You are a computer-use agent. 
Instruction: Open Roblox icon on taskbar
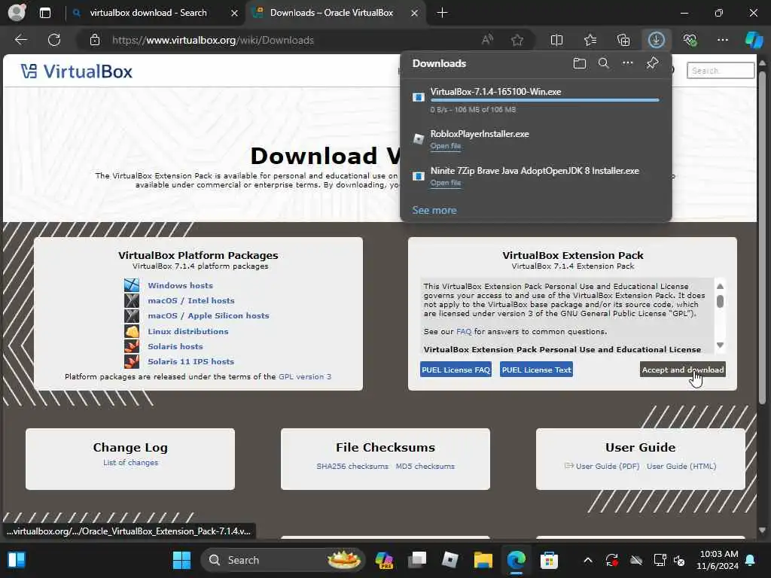[450, 560]
